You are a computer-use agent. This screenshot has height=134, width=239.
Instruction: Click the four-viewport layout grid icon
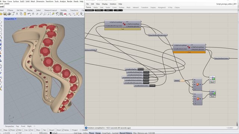tap(61, 14)
